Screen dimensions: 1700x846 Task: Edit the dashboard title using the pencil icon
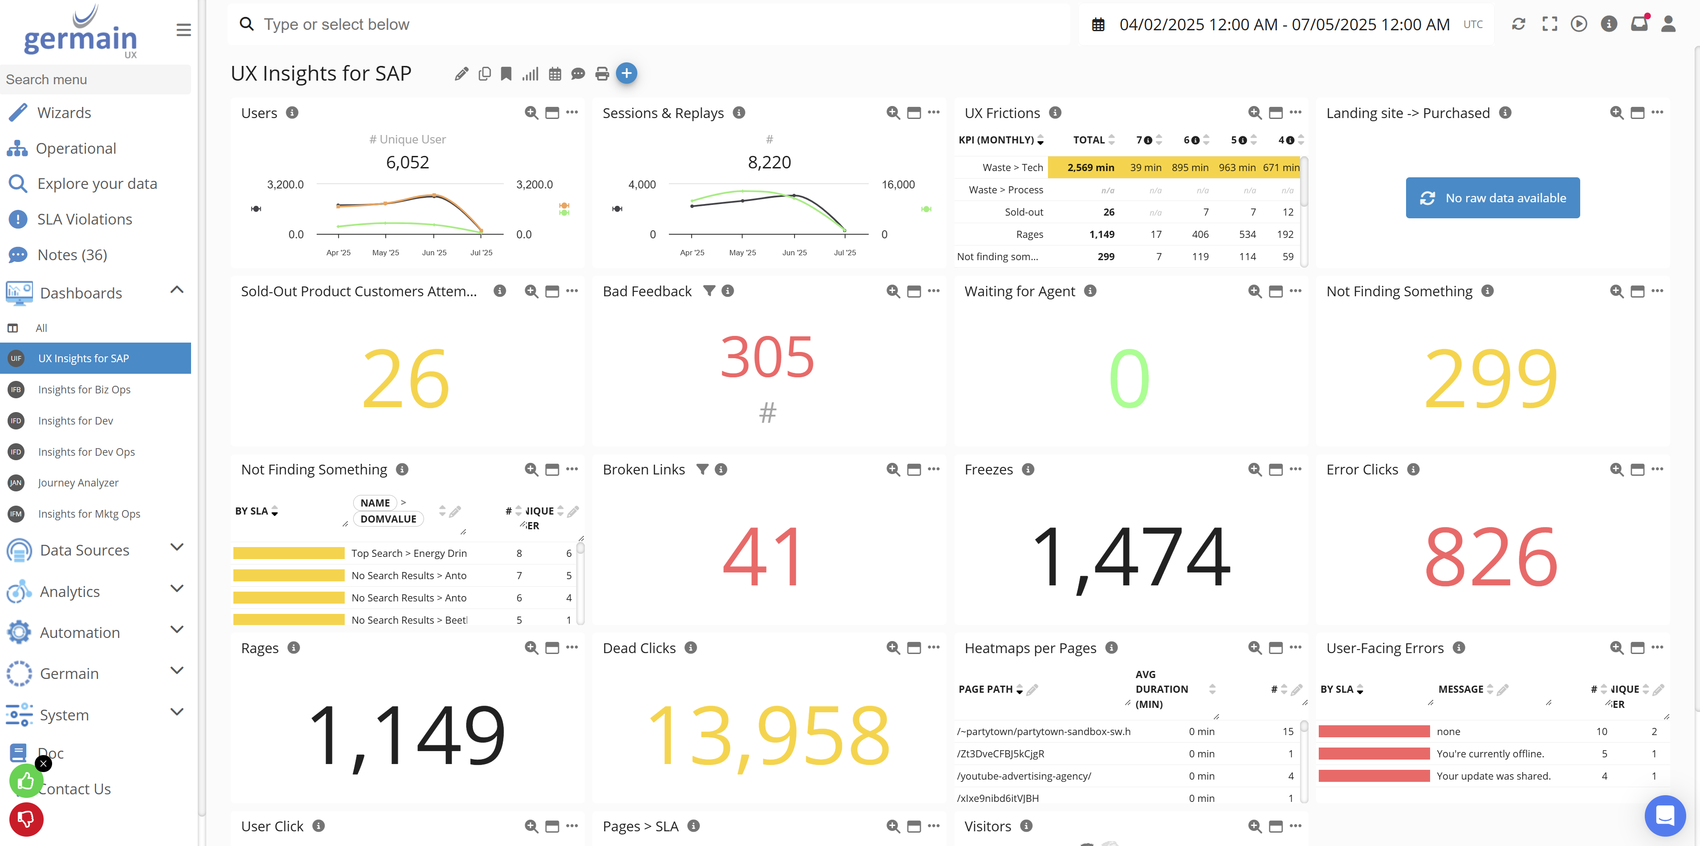(x=461, y=74)
